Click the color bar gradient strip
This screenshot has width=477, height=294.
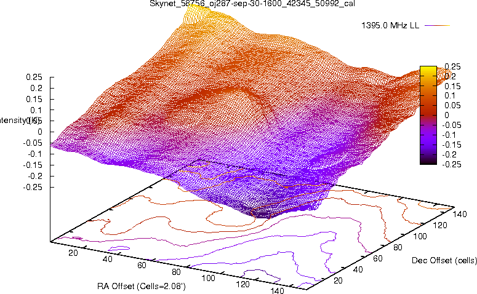click(428, 115)
